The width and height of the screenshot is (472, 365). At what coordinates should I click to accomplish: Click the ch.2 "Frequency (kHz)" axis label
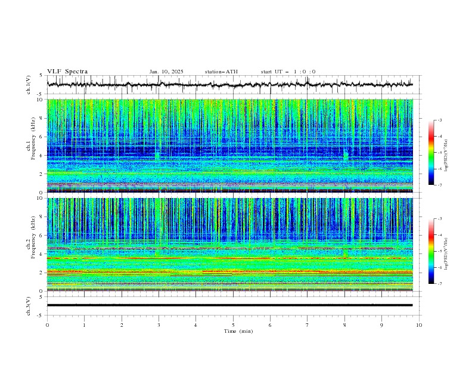click(x=33, y=237)
